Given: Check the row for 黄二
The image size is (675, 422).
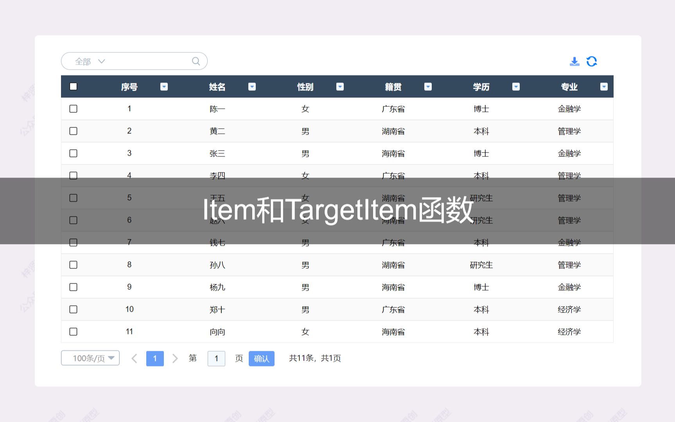Looking at the screenshot, I should click(x=73, y=131).
